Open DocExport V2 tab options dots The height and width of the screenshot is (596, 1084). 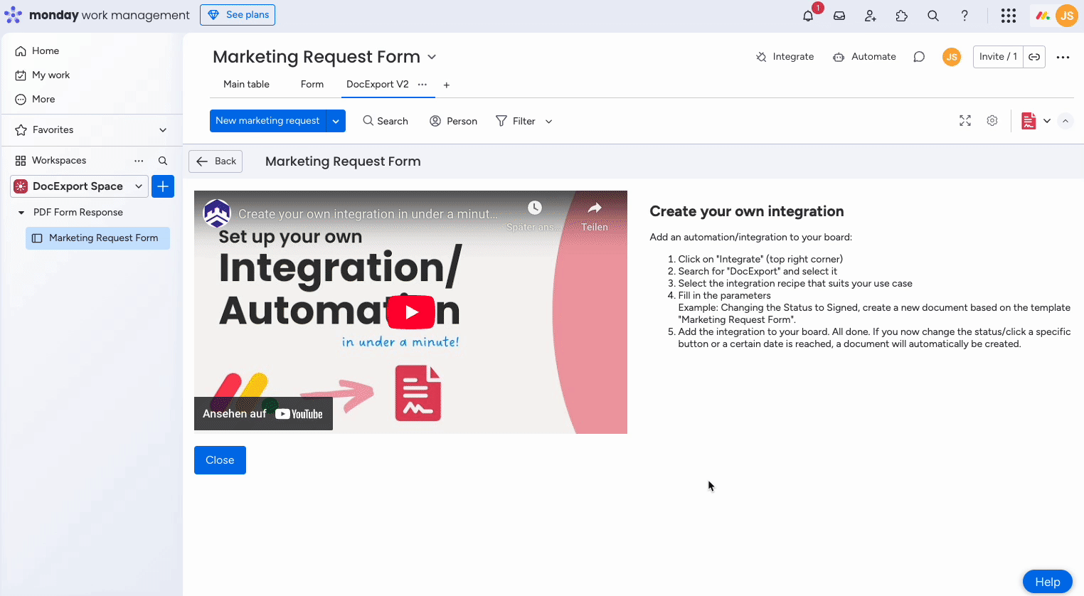[x=423, y=84]
